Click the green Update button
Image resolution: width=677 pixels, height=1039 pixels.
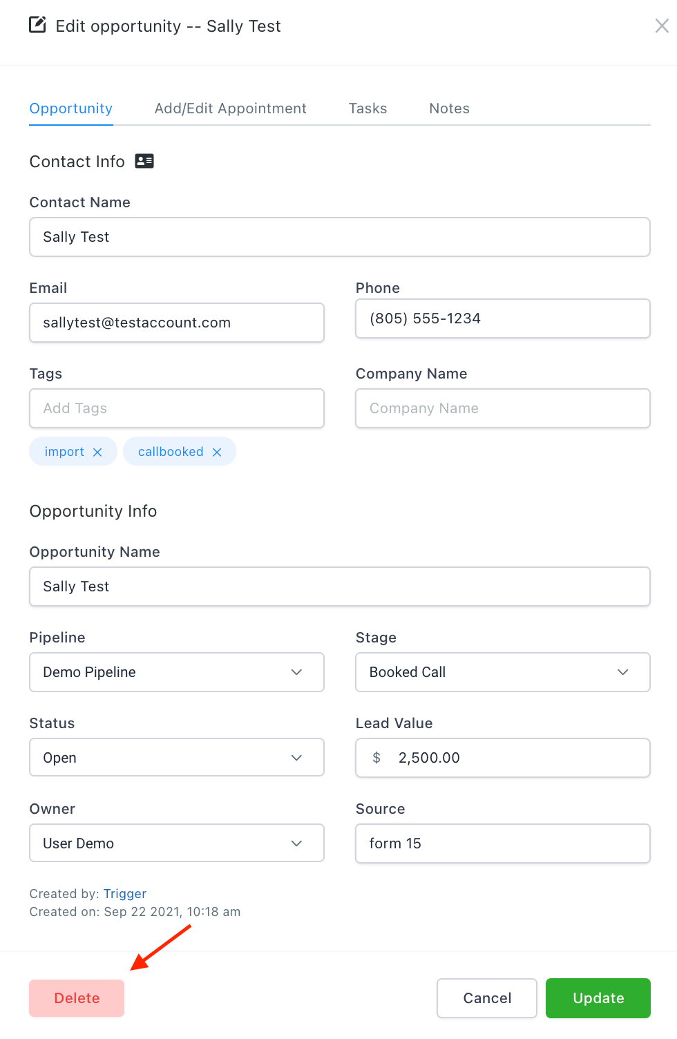coord(598,998)
